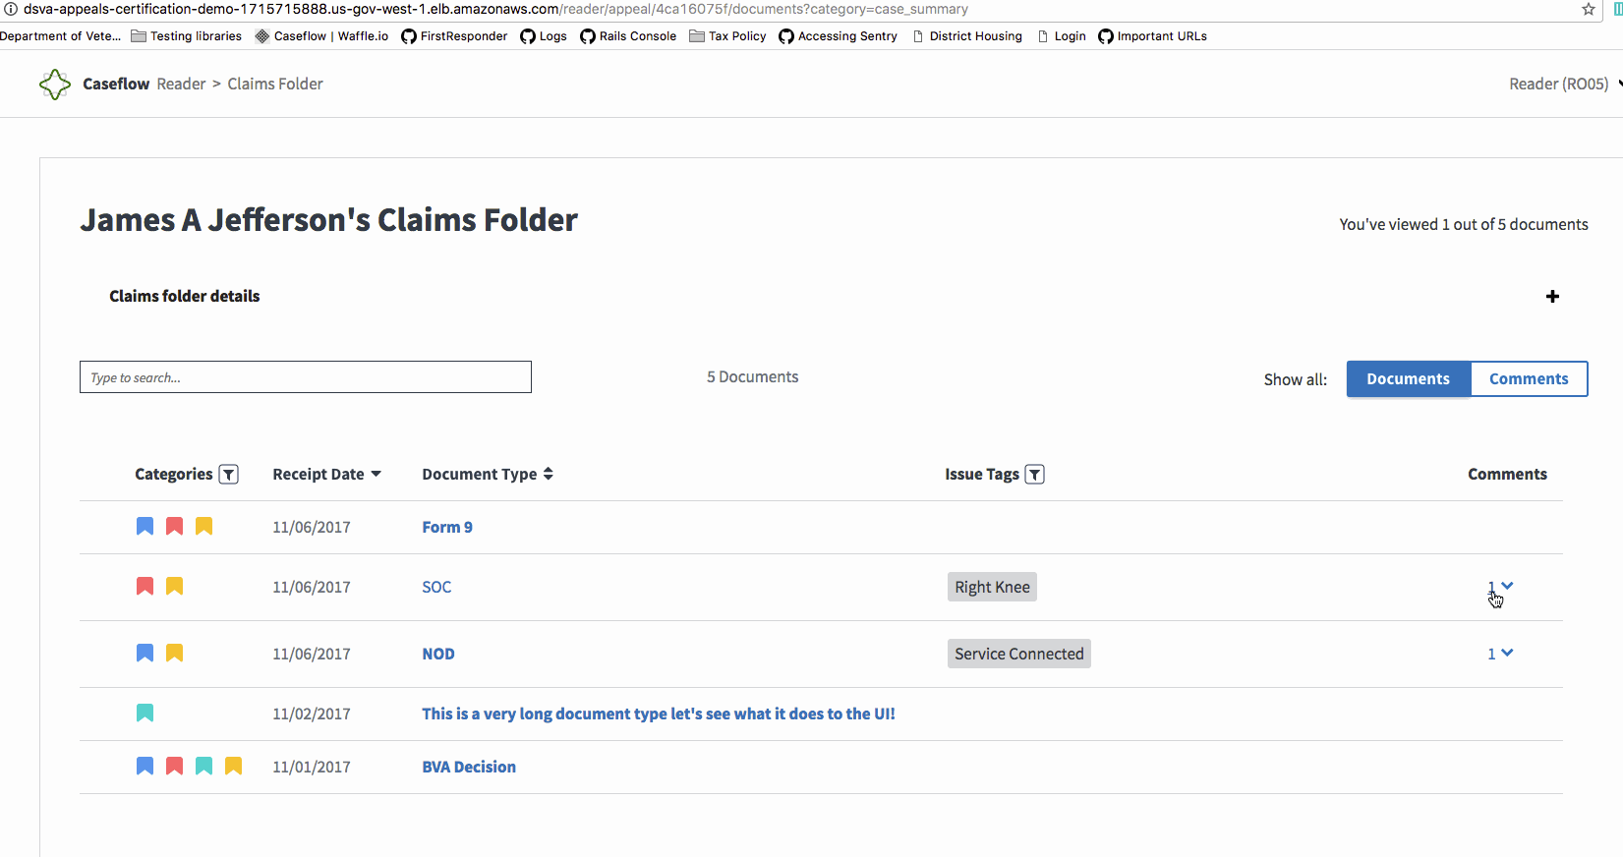Open the Accessing Sentry bookmark
1623x857 pixels.
838,36
